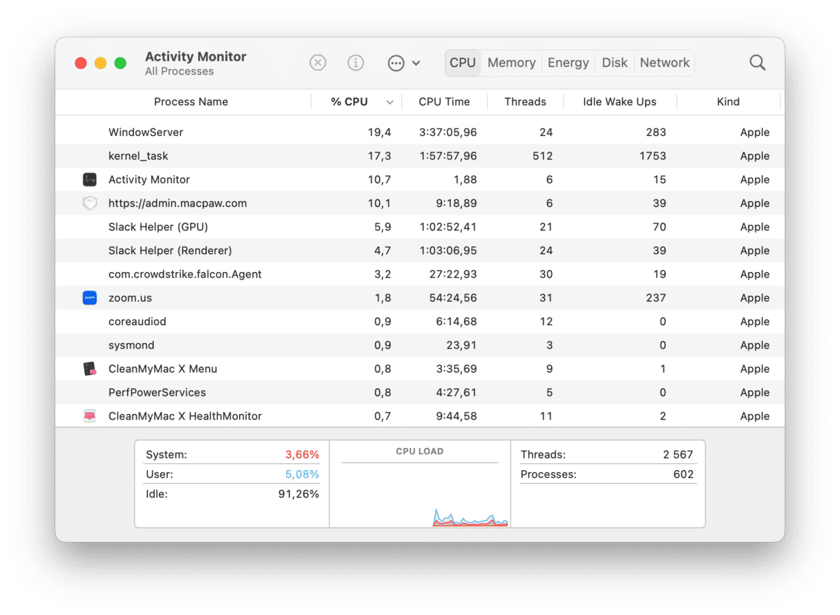The image size is (840, 615).
Task: Select the Activity Monitor process name
Action: (x=149, y=179)
